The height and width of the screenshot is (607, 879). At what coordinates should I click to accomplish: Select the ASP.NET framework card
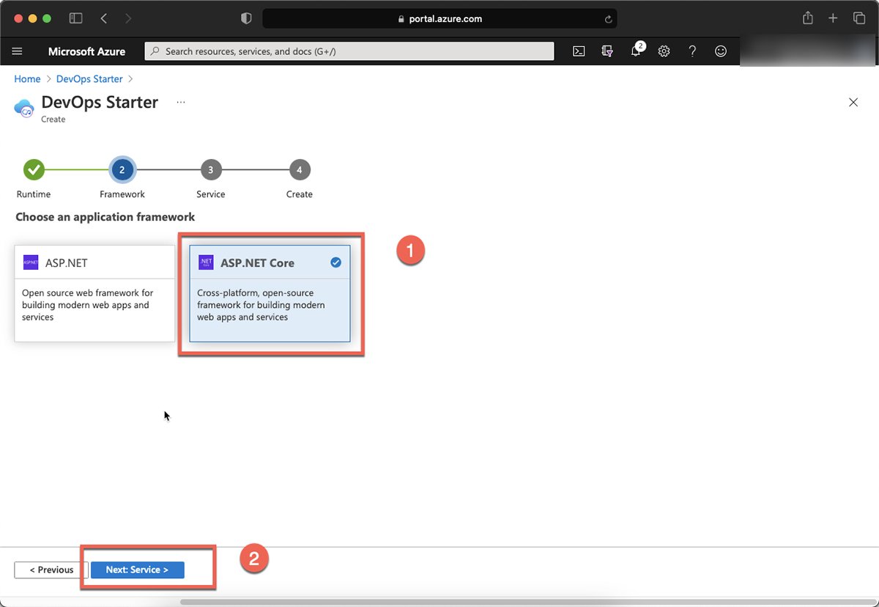point(94,293)
